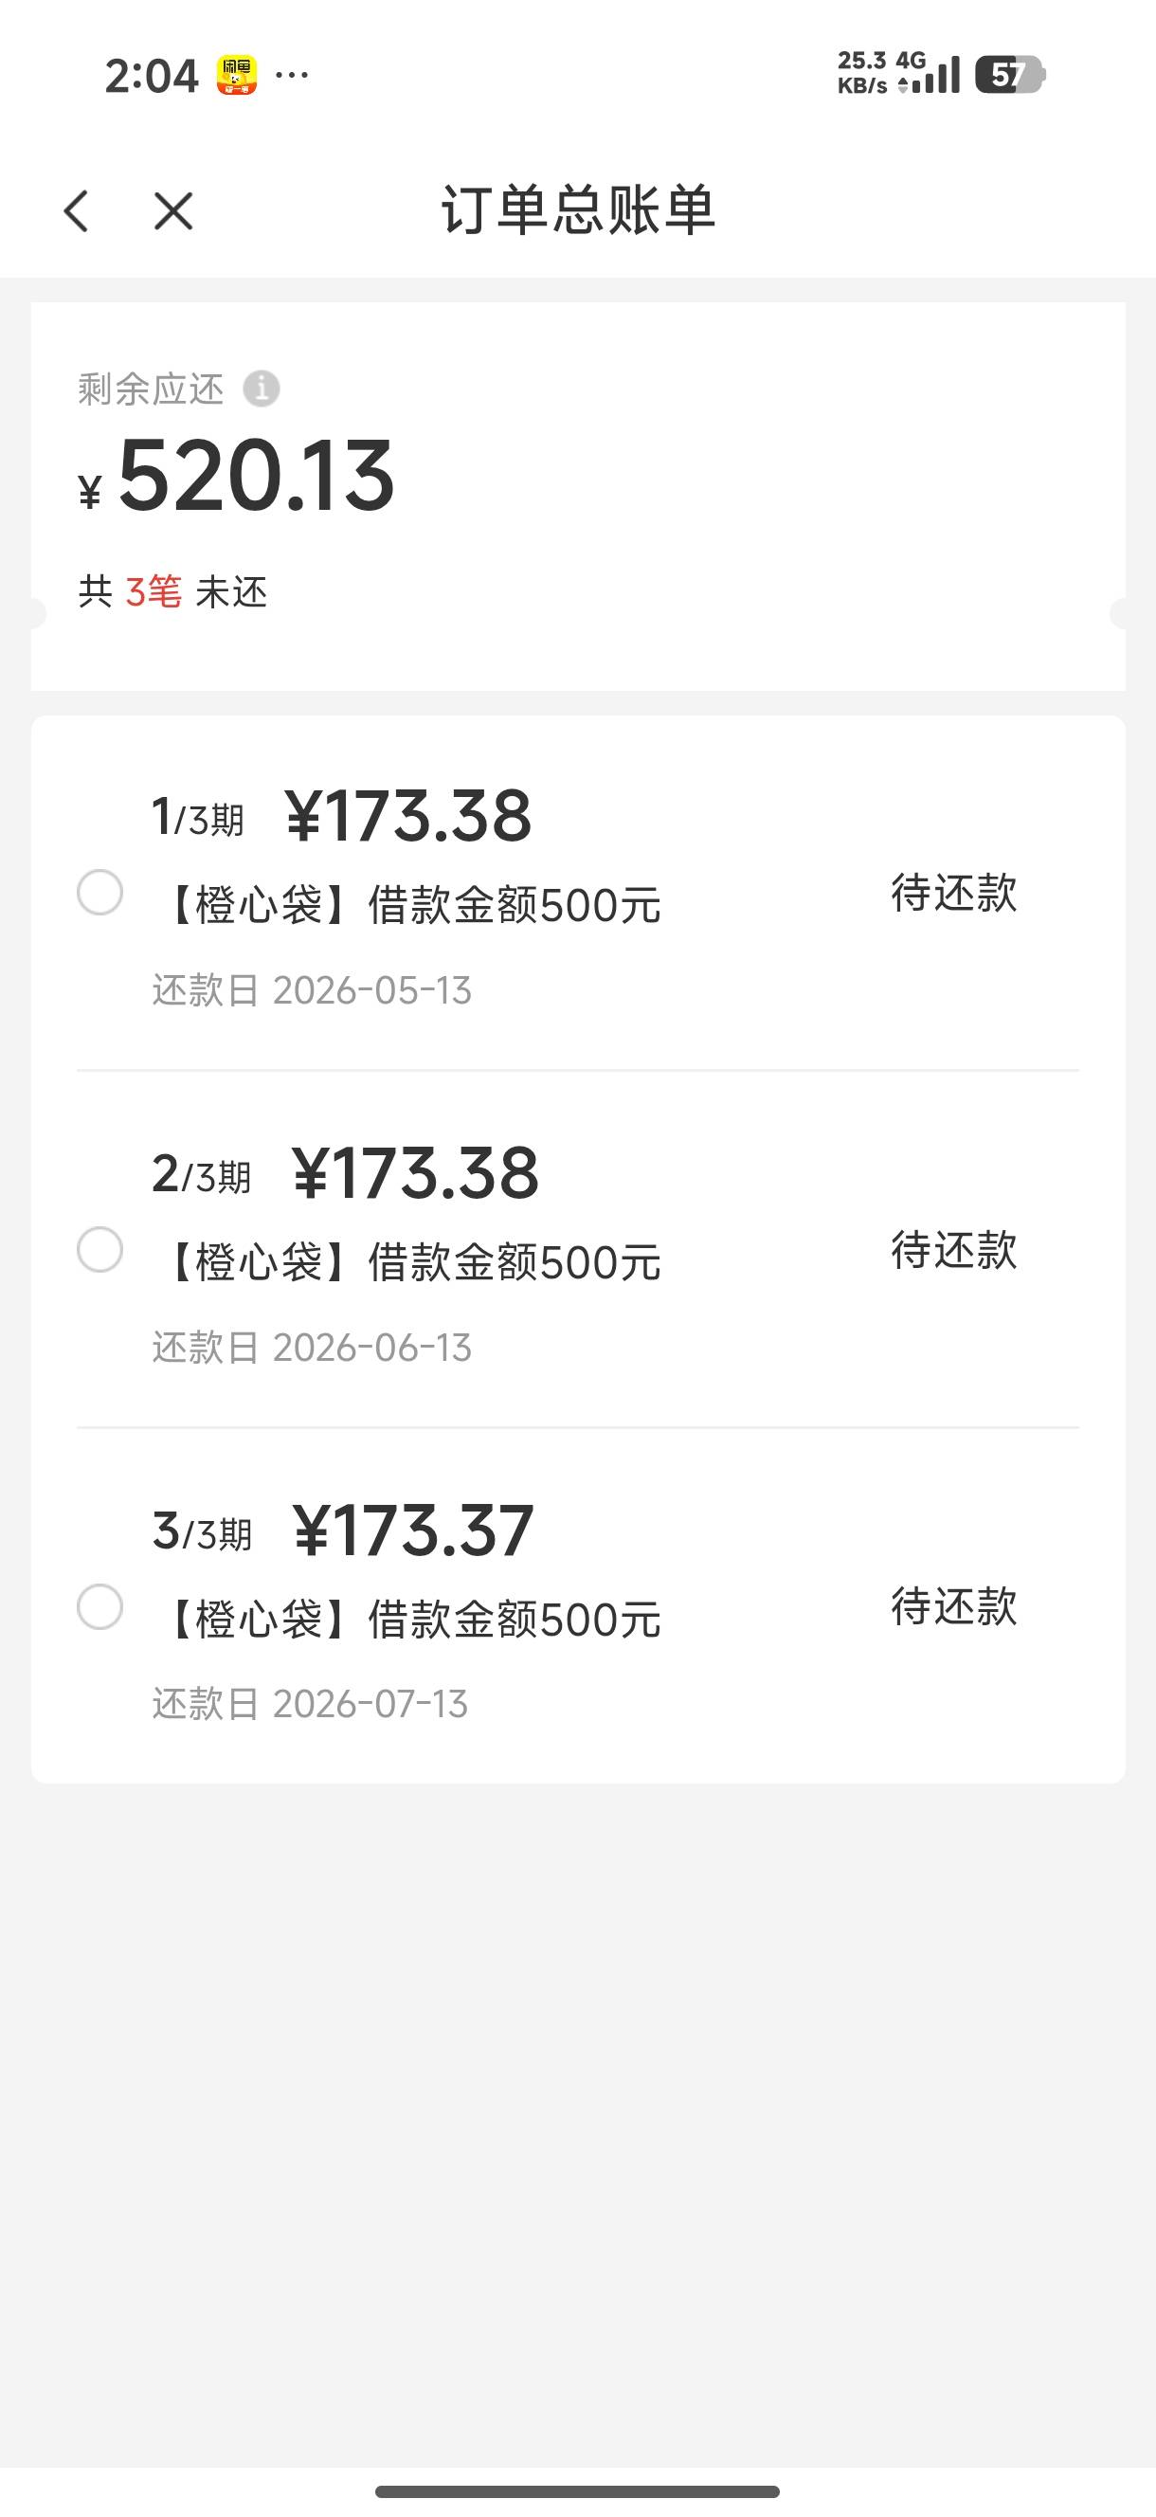Image resolution: width=1156 pixels, height=2517 pixels.
Task: Tap repayment date 2026-05-13 line
Action: (312, 990)
